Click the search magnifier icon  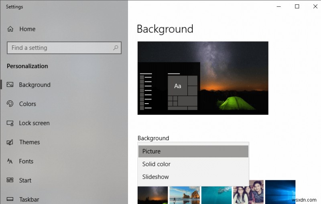coord(116,48)
